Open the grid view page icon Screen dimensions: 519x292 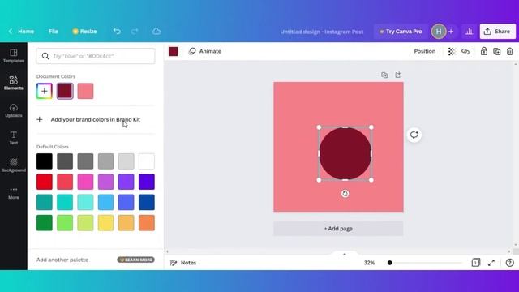pos(476,263)
